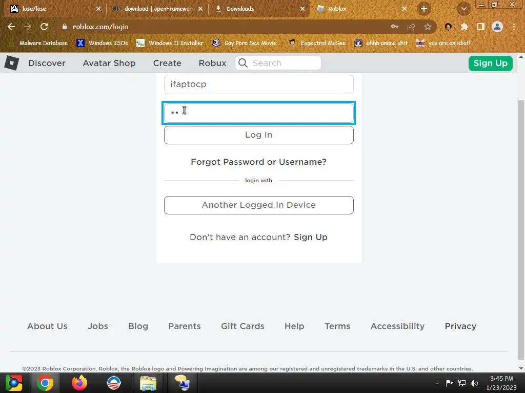Open Blog footer link
Screen dimensions: 525x393
pos(138,326)
